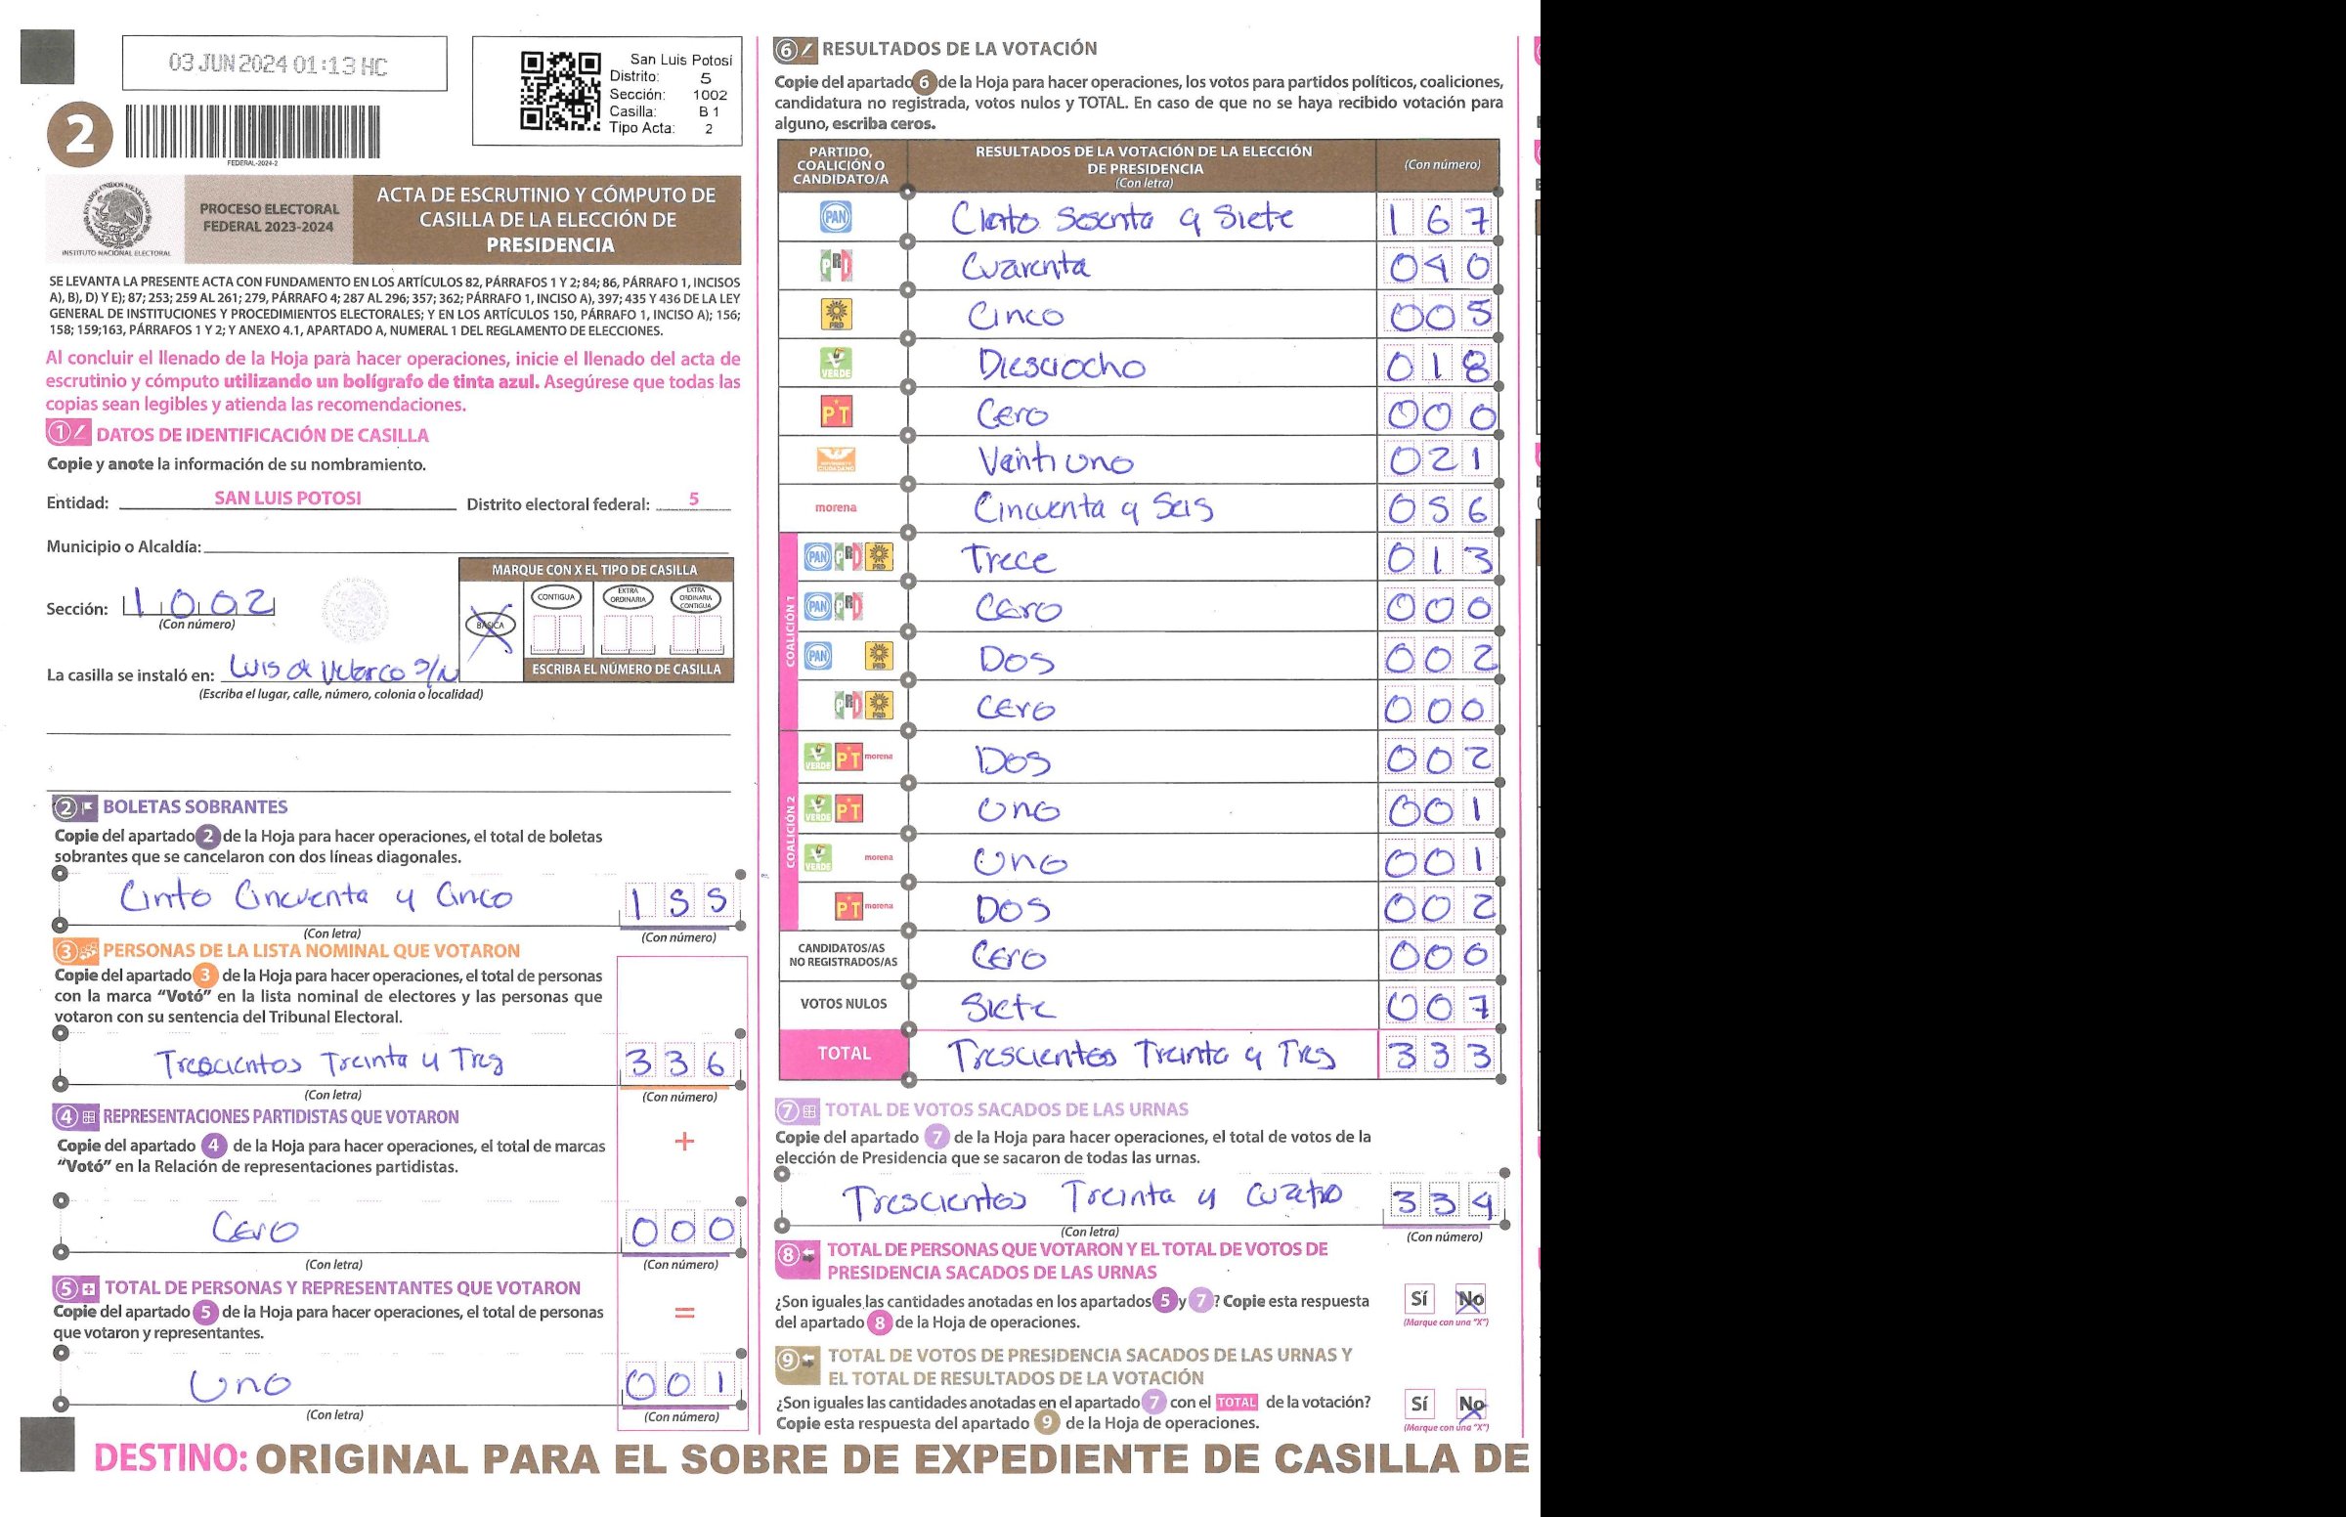Click the barcode below the date stamp
This screenshot has height=1517, width=2346.
(x=252, y=132)
